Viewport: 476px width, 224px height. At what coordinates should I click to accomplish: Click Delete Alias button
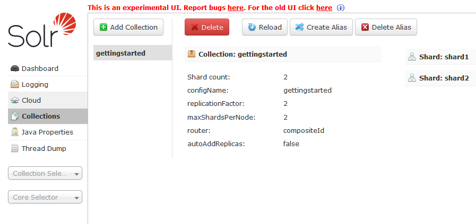[x=386, y=28]
